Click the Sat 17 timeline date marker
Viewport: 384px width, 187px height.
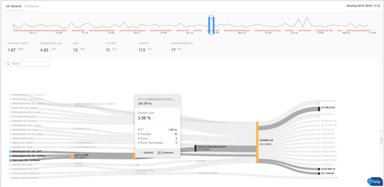[x=137, y=33]
